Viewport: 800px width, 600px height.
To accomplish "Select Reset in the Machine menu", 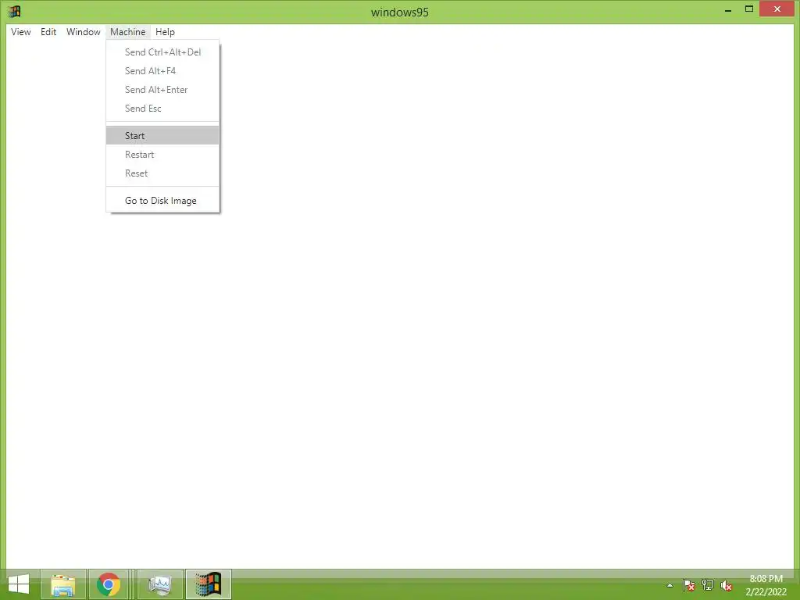I will (162, 173).
